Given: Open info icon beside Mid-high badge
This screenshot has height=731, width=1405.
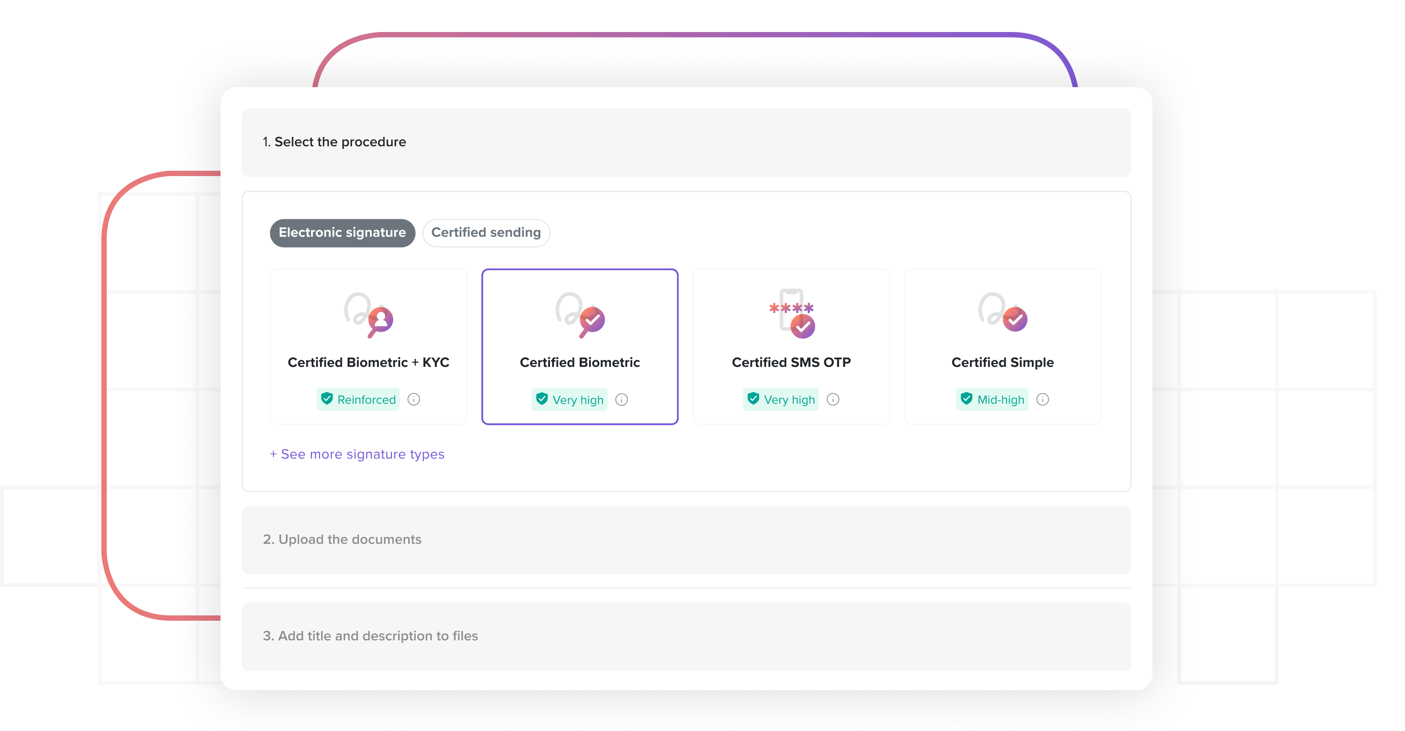Looking at the screenshot, I should click(x=1042, y=399).
